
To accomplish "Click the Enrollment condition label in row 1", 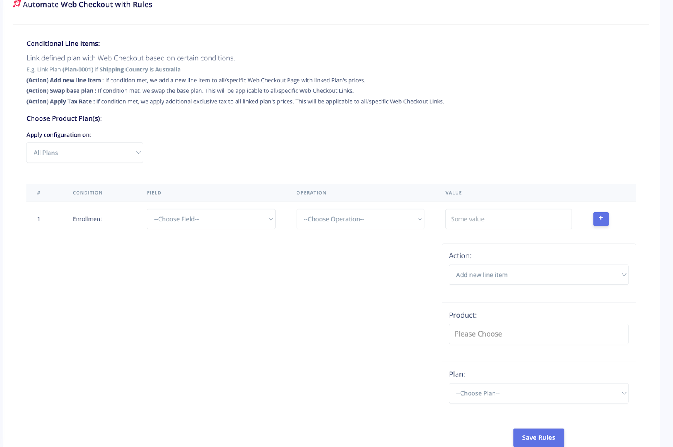I will click(87, 219).
